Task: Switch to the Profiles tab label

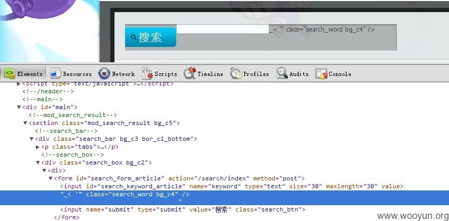Action: [256, 74]
